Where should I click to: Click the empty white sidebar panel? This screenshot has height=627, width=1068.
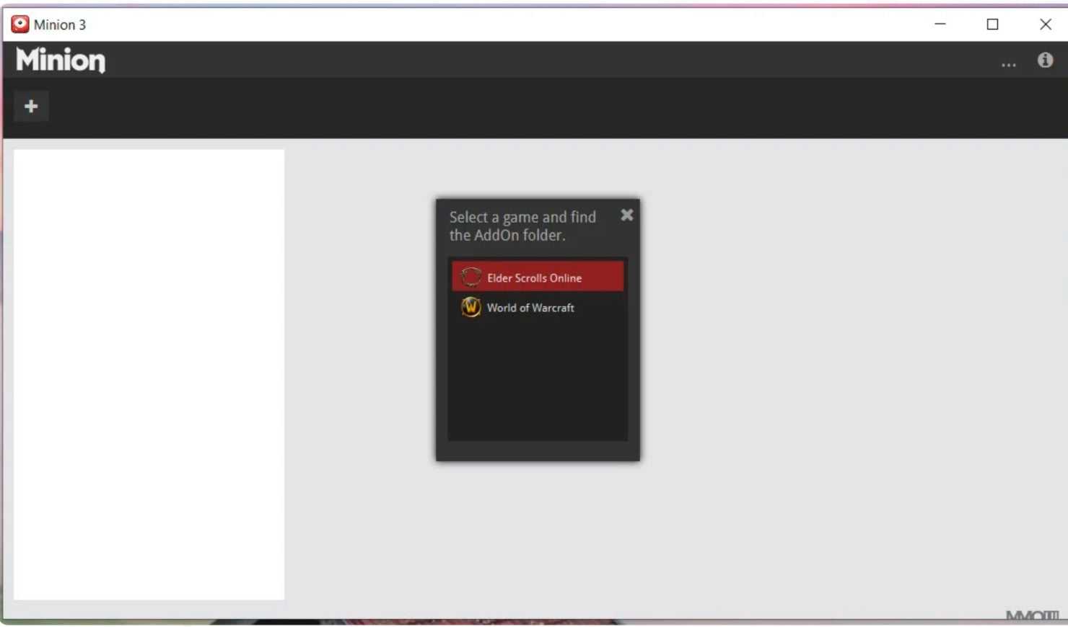[149, 374]
